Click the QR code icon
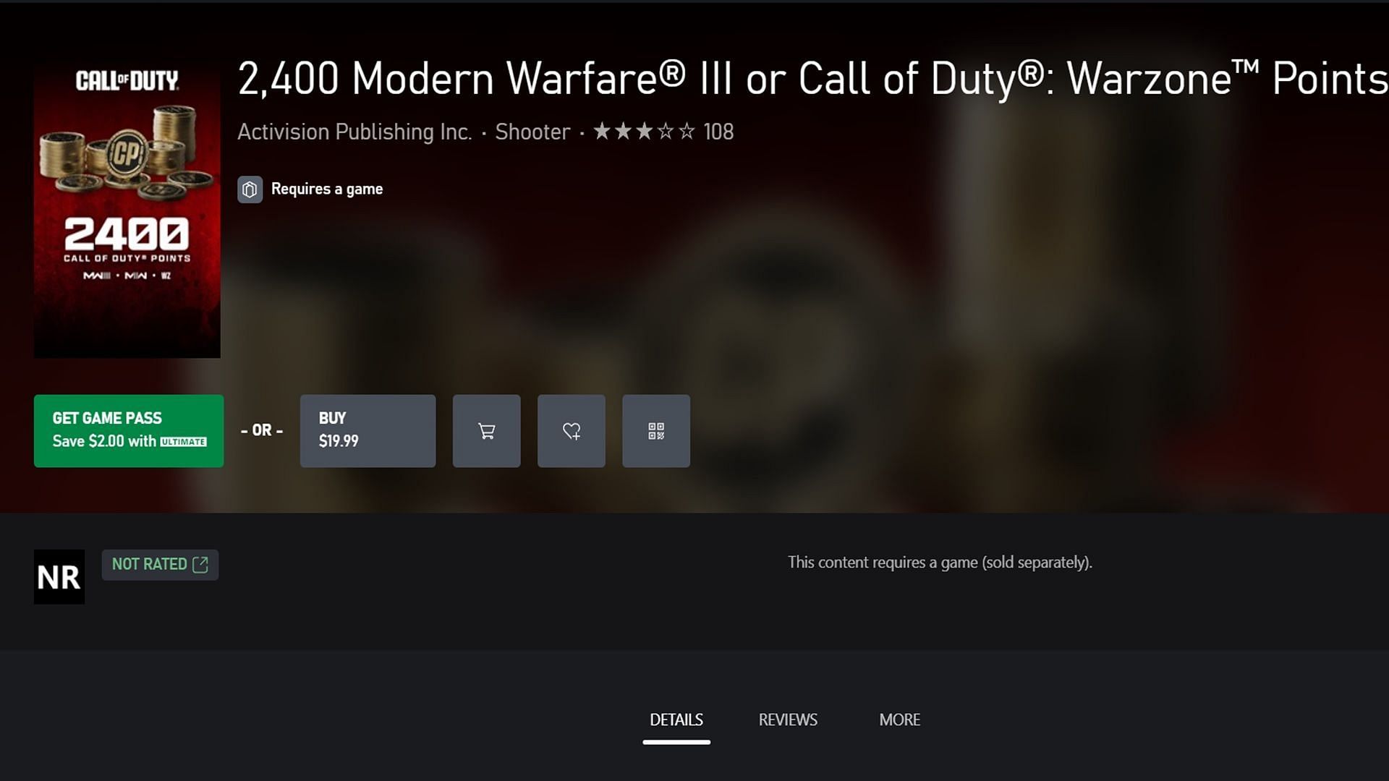Screen dimensions: 1389x781 tap(655, 431)
